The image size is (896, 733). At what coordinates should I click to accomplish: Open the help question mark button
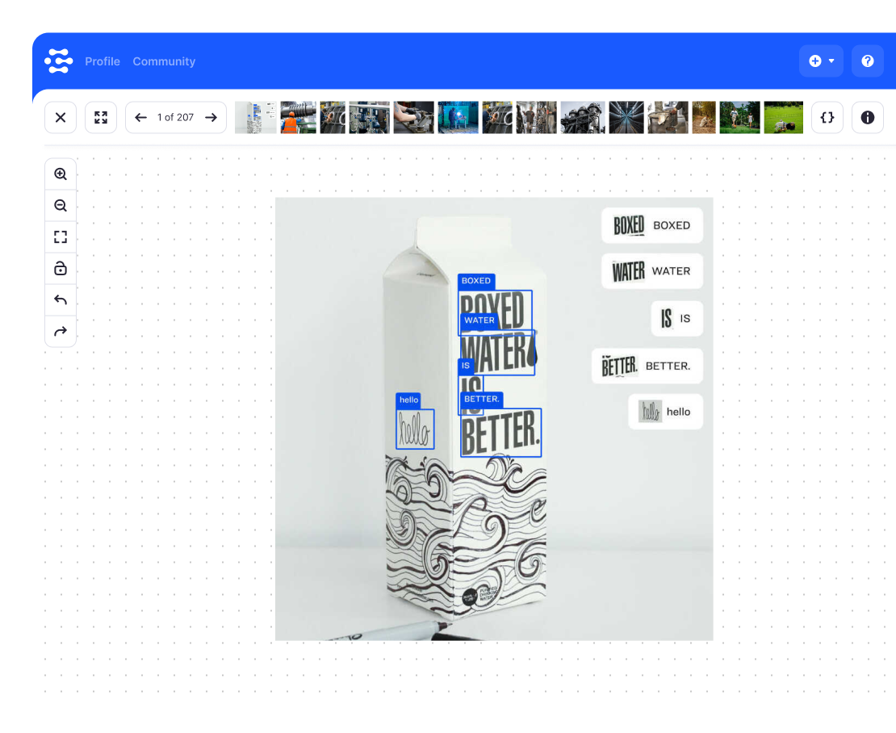(x=868, y=61)
